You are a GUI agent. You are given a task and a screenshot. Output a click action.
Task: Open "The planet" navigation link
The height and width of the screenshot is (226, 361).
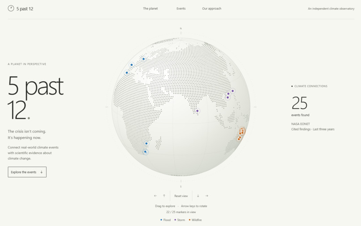[x=150, y=8]
